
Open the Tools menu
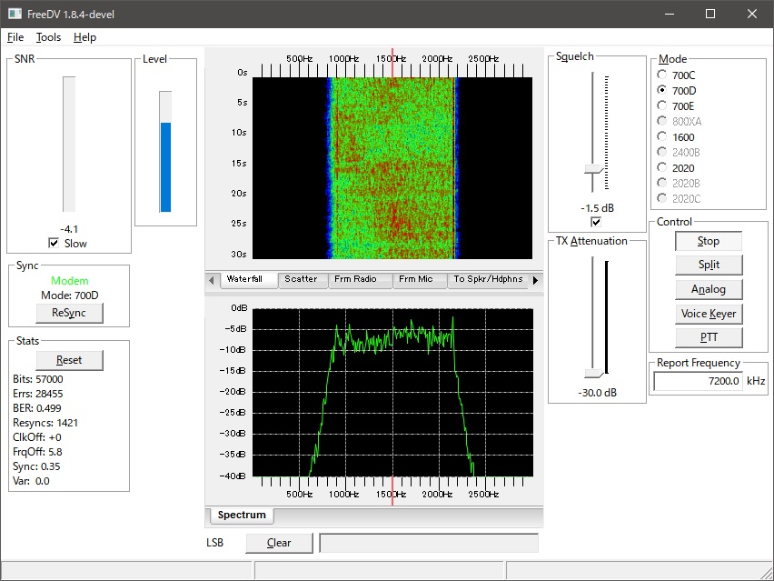(49, 37)
